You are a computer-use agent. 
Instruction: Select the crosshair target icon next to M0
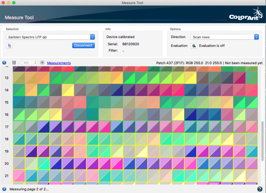pyautogui.click(x=42, y=62)
